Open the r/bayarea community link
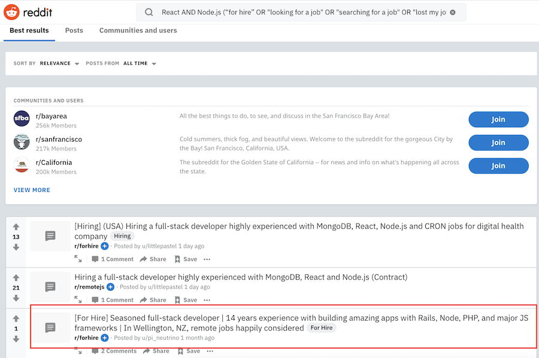This screenshot has height=358, width=539. tap(52, 116)
